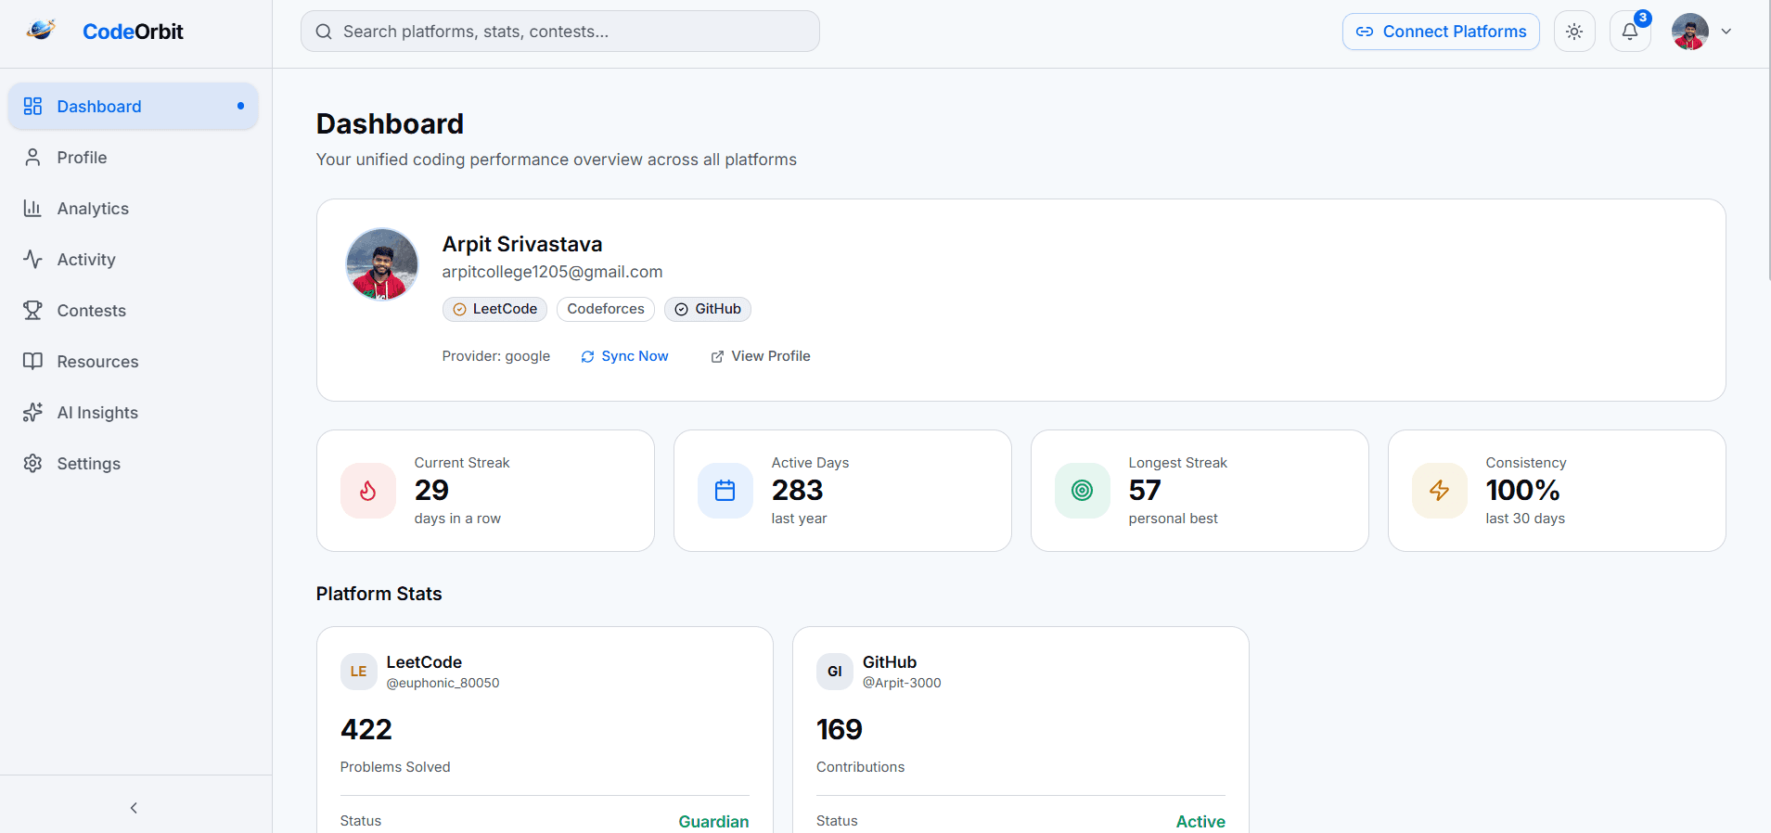Click the CodeOrbit planet logo icon
The height and width of the screenshot is (833, 1771).
coord(41,31)
